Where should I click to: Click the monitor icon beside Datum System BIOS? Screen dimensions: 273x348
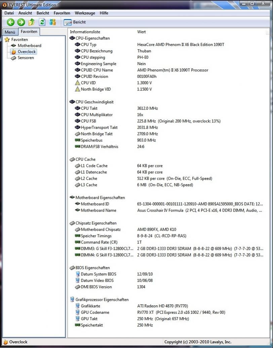click(x=78, y=274)
